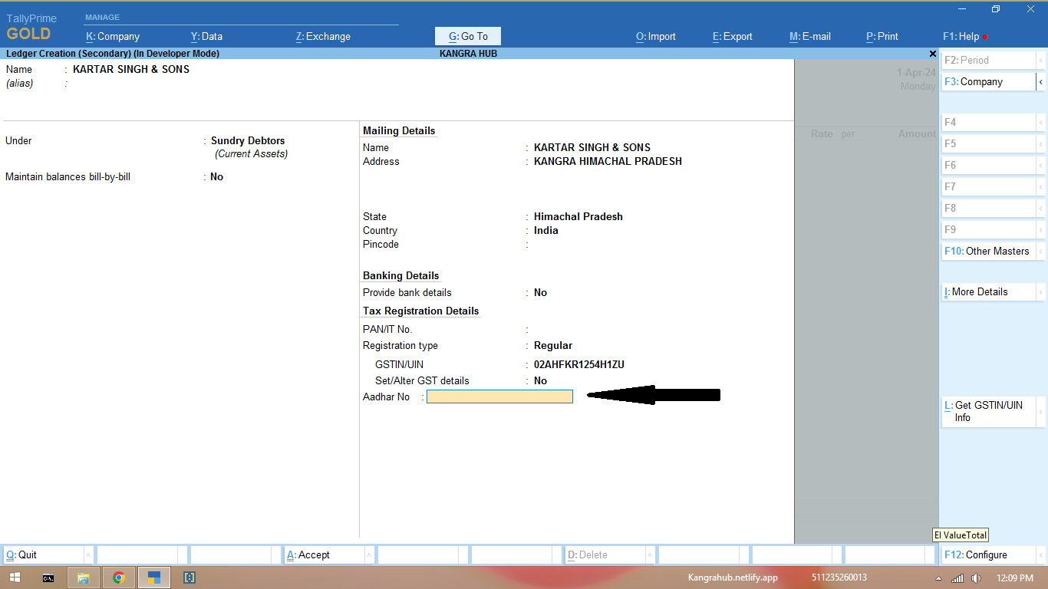Toggle Provide bank details option
Screen dimensions: 1048x589
tap(540, 293)
